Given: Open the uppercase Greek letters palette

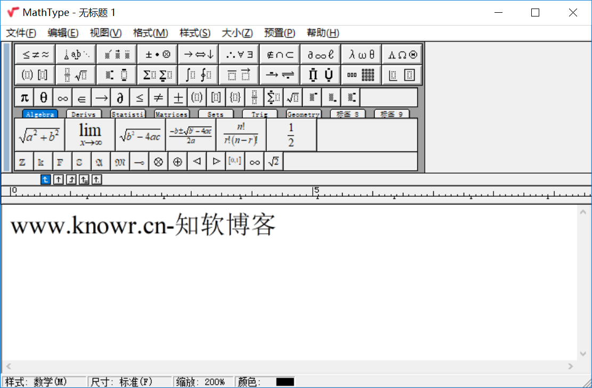Looking at the screenshot, I should [x=402, y=54].
